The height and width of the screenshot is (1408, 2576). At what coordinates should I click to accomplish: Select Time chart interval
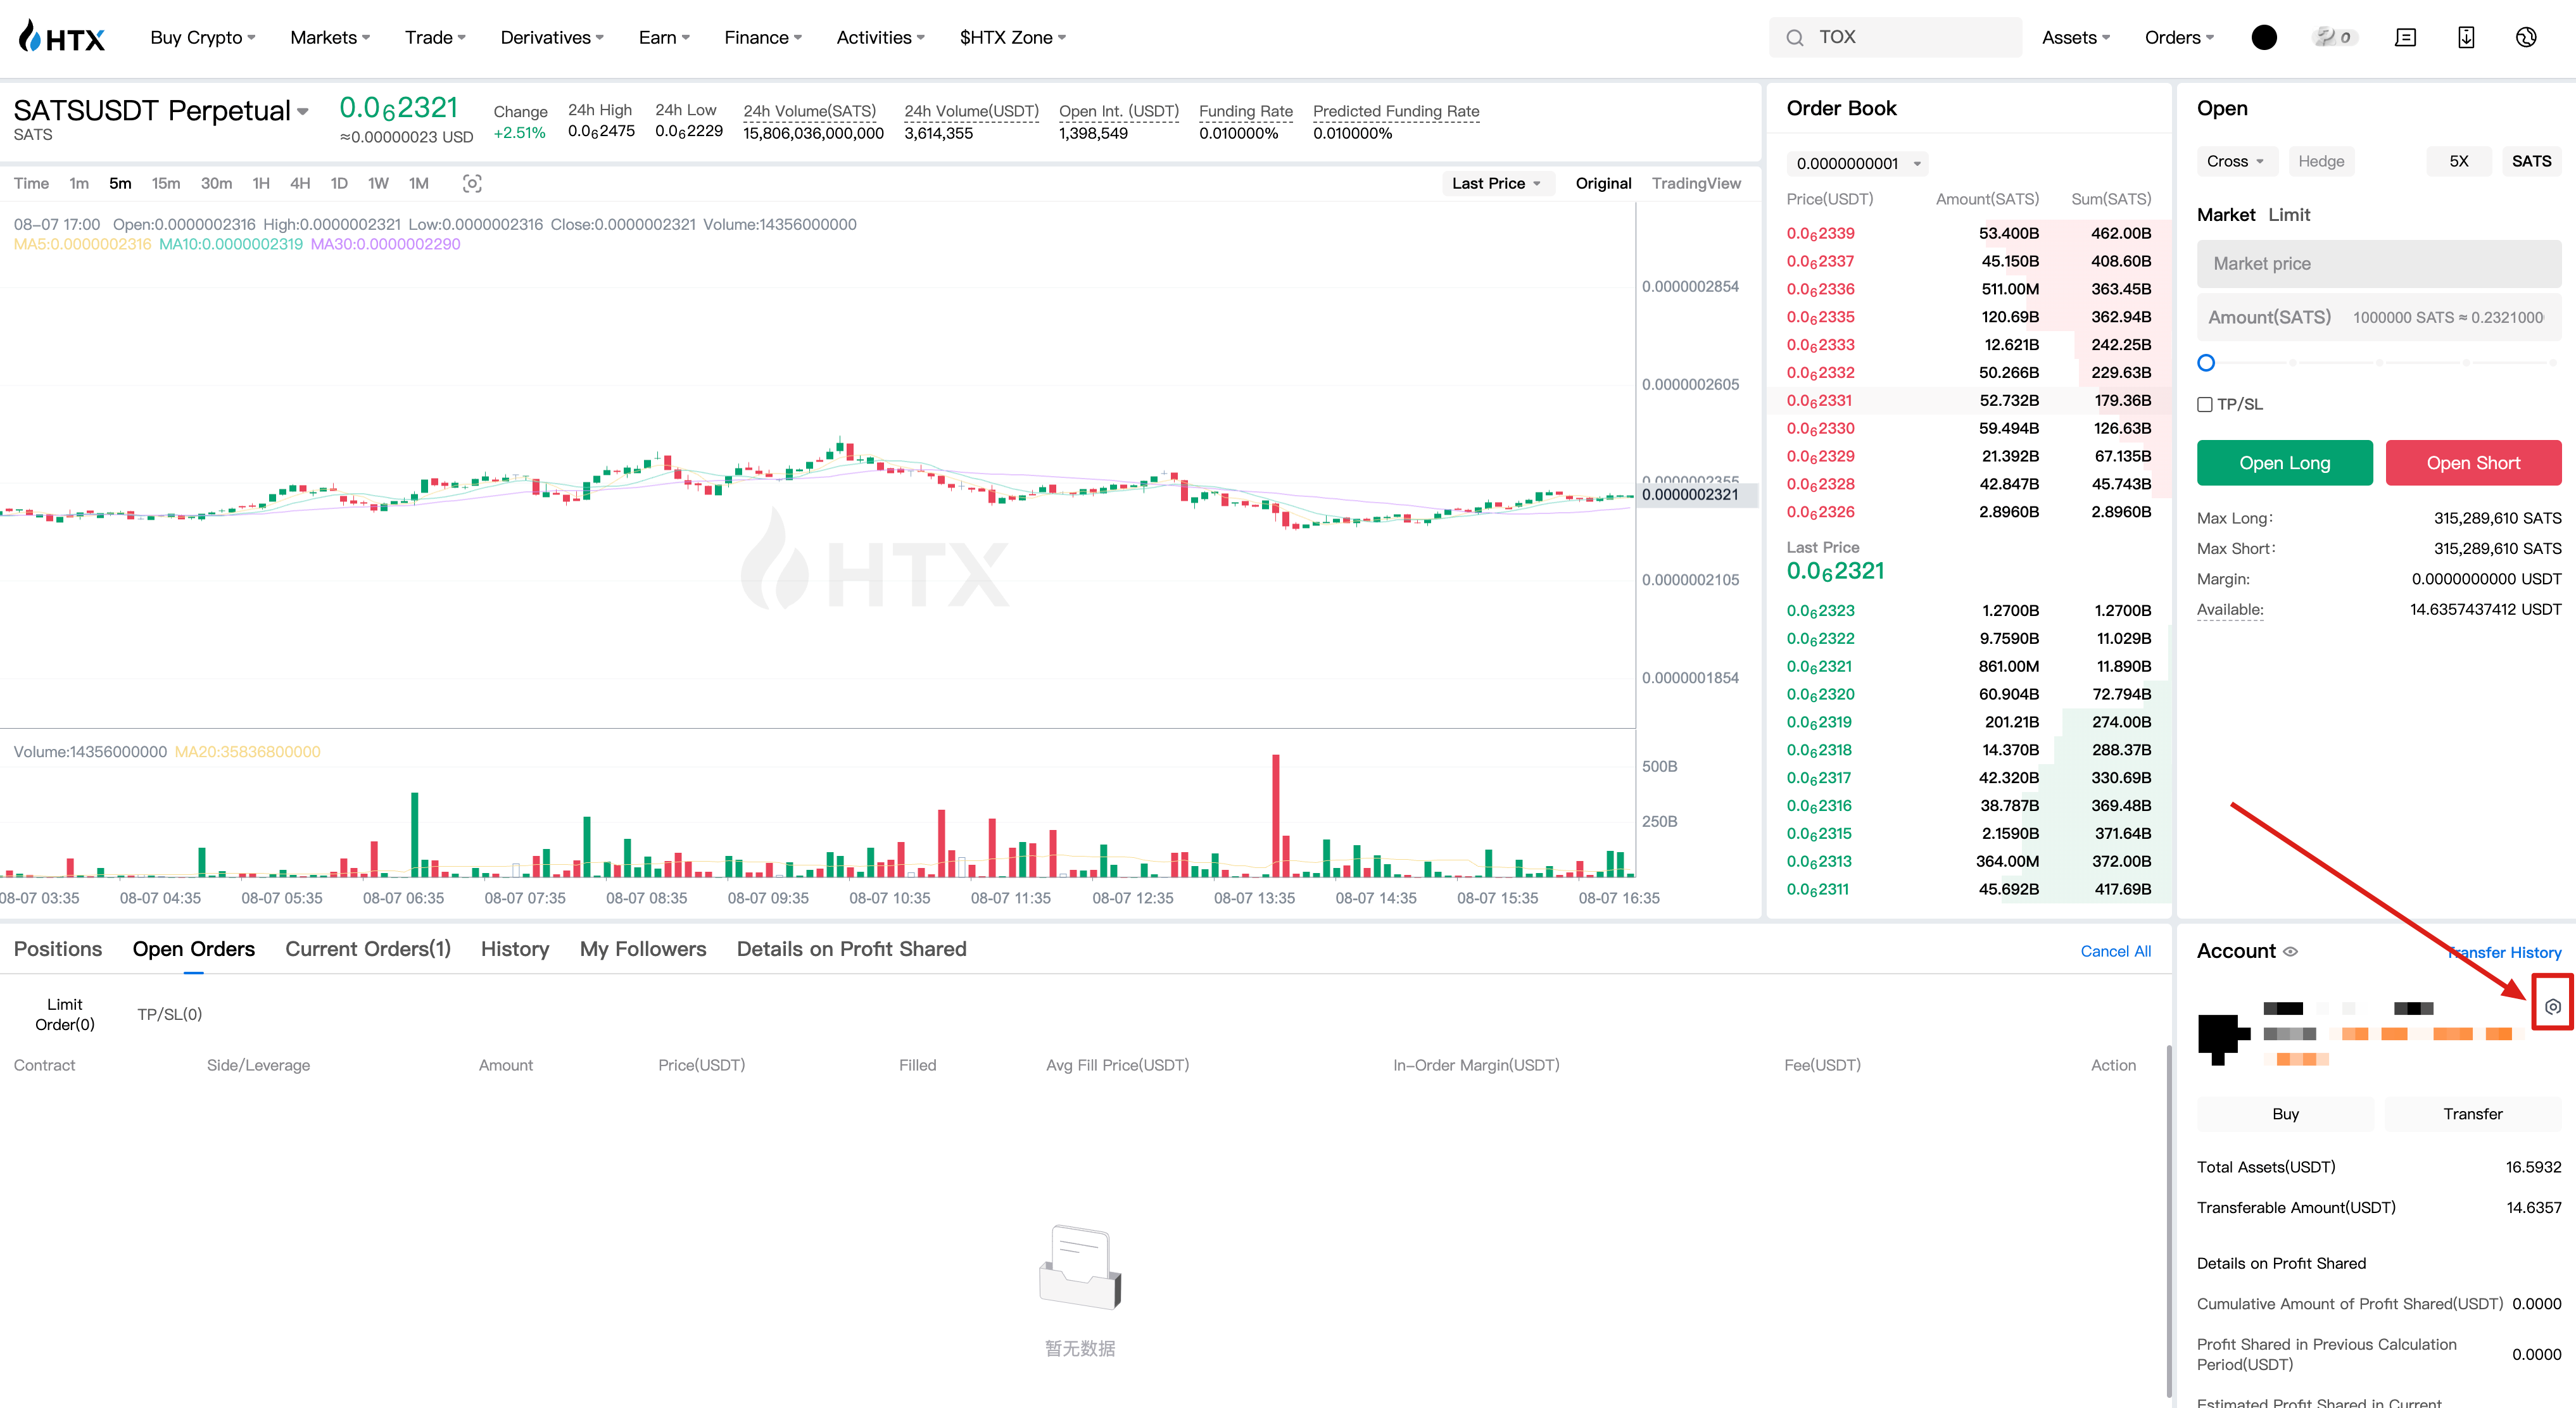(31, 183)
